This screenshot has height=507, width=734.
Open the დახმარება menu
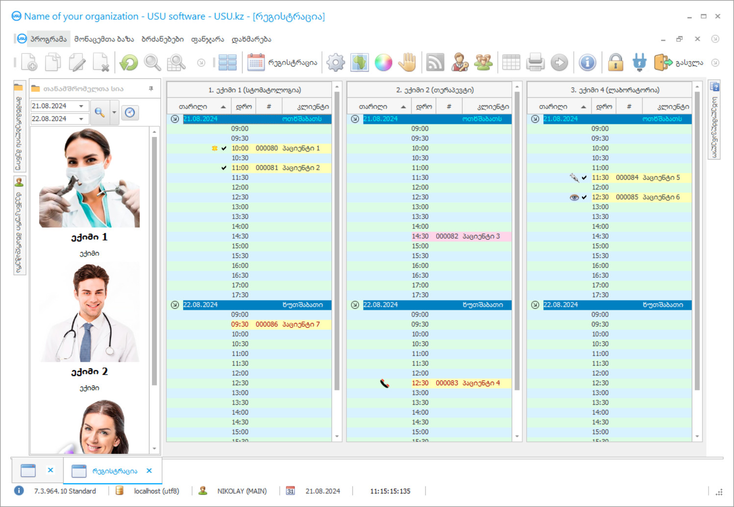pyautogui.click(x=251, y=39)
